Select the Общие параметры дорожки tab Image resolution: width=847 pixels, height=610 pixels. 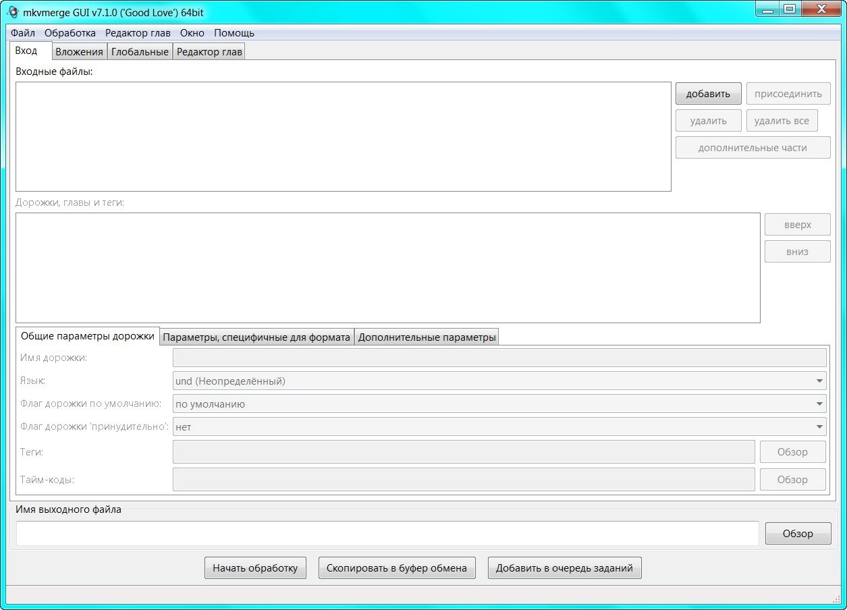point(88,336)
